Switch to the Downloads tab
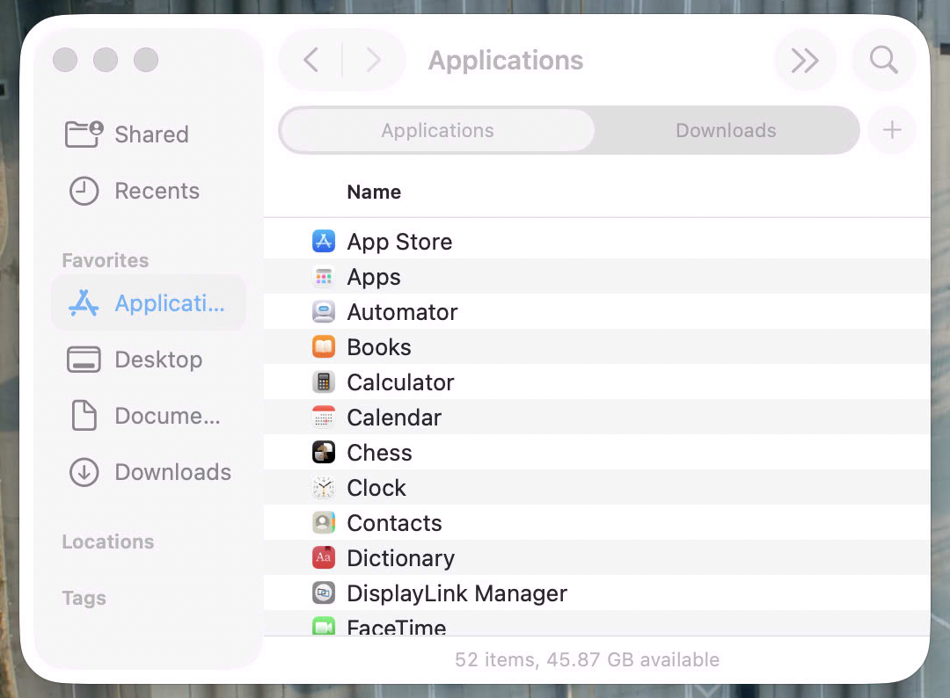Image resolution: width=950 pixels, height=698 pixels. point(726,130)
